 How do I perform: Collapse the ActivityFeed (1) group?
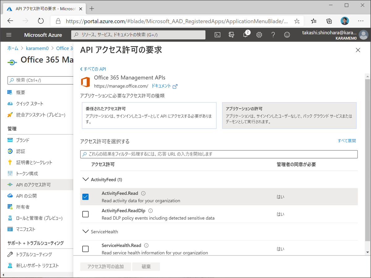click(85, 179)
